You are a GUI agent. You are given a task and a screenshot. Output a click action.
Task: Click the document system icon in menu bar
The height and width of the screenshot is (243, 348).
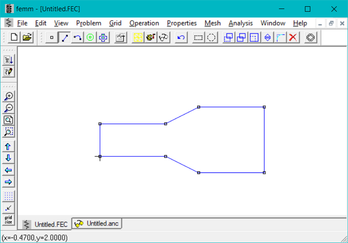pos(9,22)
